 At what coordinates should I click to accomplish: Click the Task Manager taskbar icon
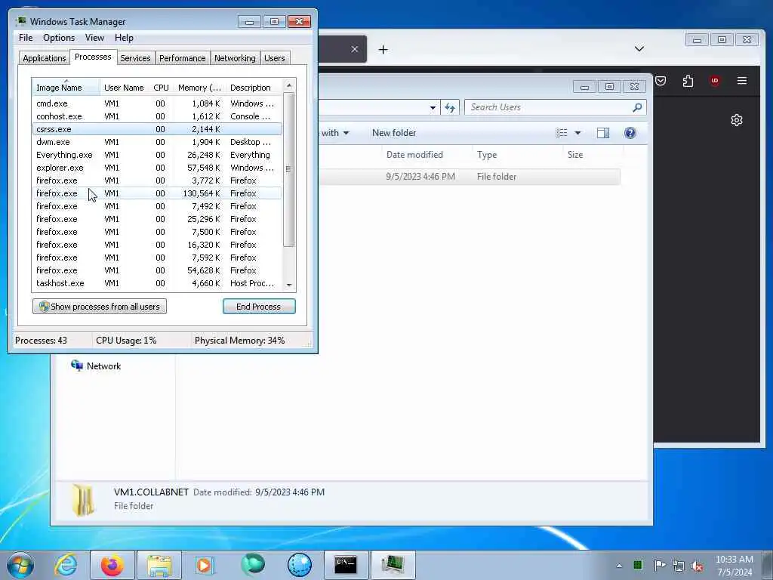coord(393,565)
